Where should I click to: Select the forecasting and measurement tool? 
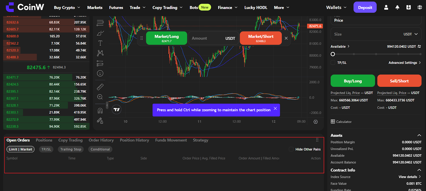tap(100, 63)
